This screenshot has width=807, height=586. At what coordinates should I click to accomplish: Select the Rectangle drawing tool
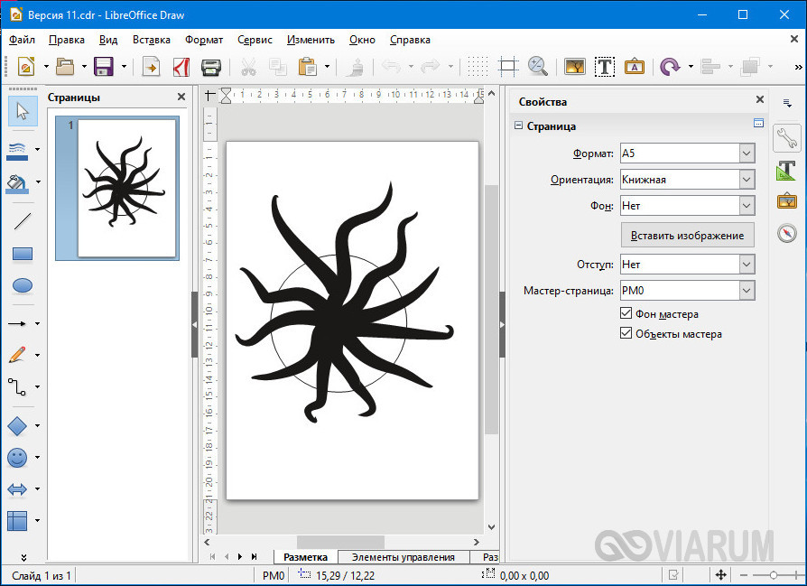pos(23,254)
